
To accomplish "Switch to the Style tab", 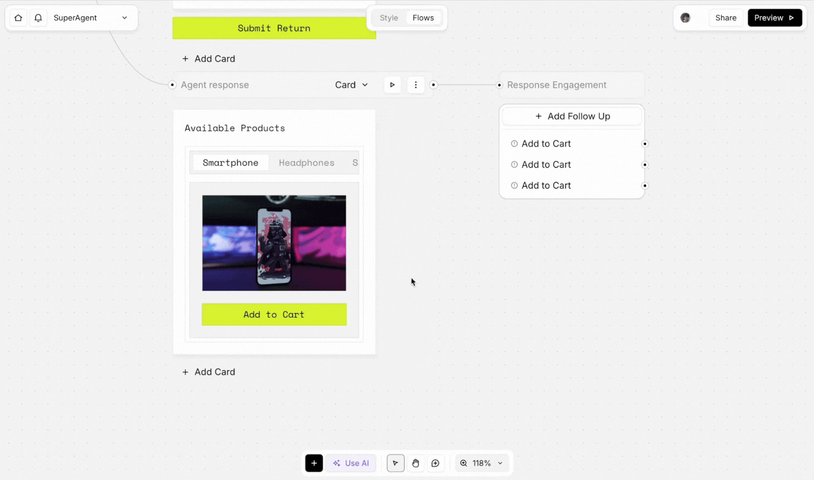I will click(388, 18).
